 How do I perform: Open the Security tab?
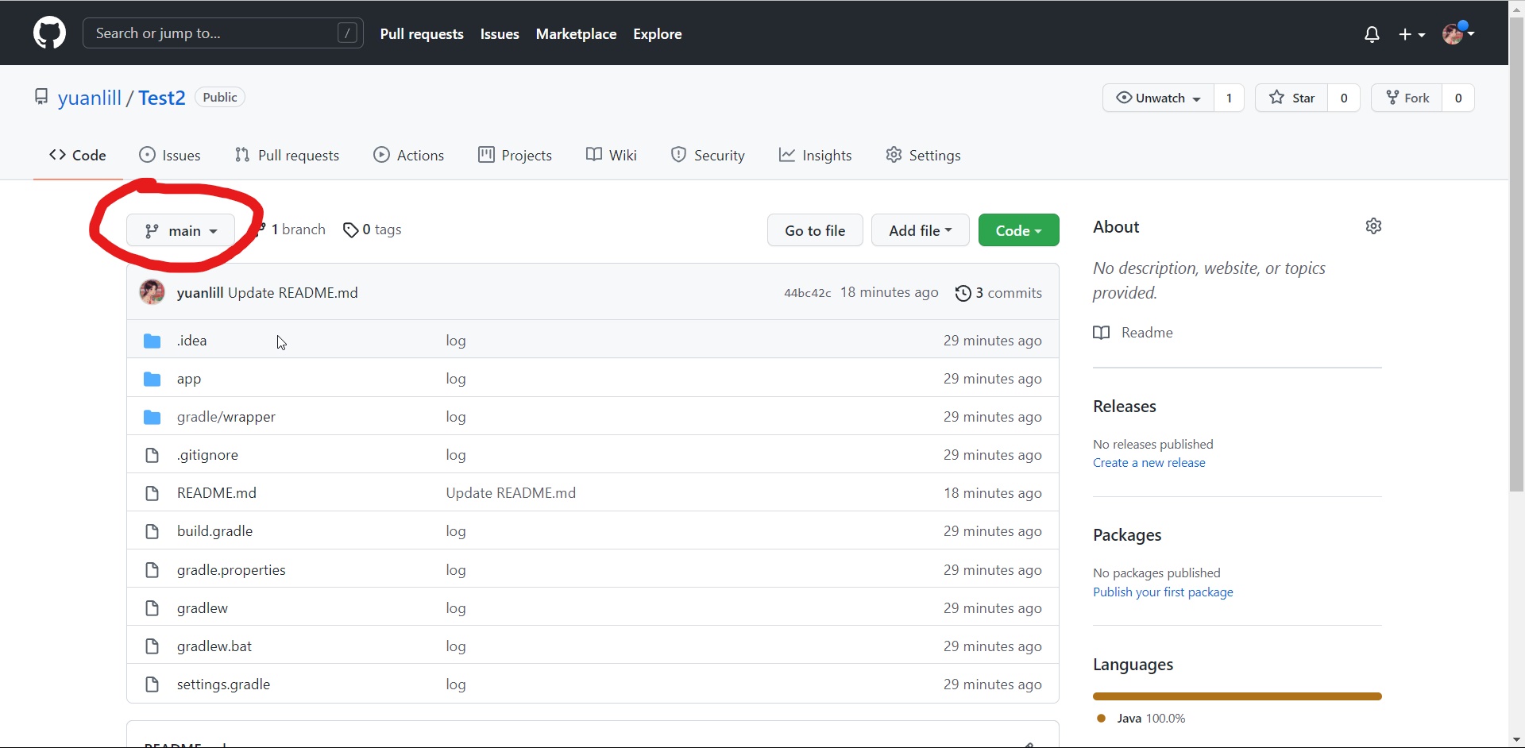pos(708,156)
